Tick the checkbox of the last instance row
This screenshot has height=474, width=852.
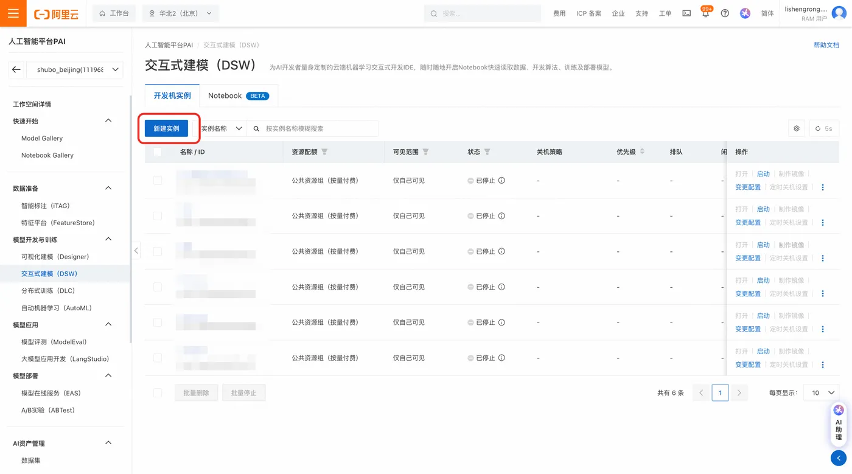(x=158, y=358)
